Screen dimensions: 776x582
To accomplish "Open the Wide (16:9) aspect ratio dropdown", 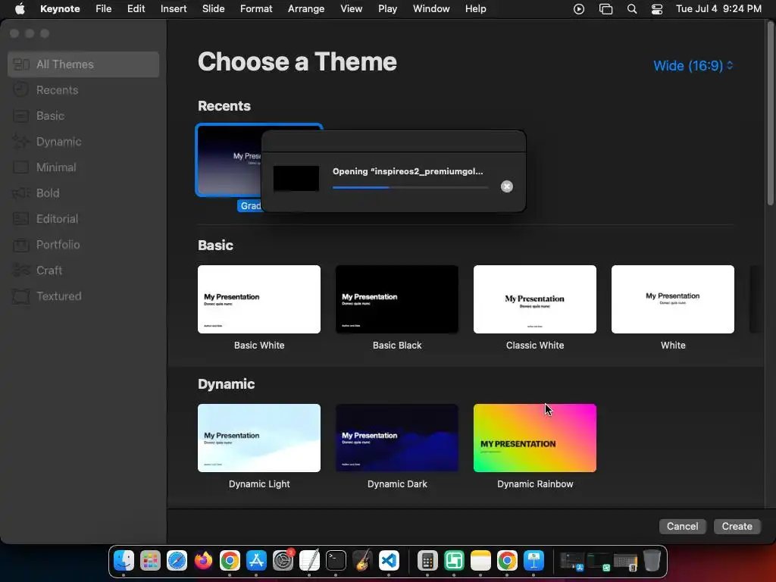I will [x=693, y=66].
